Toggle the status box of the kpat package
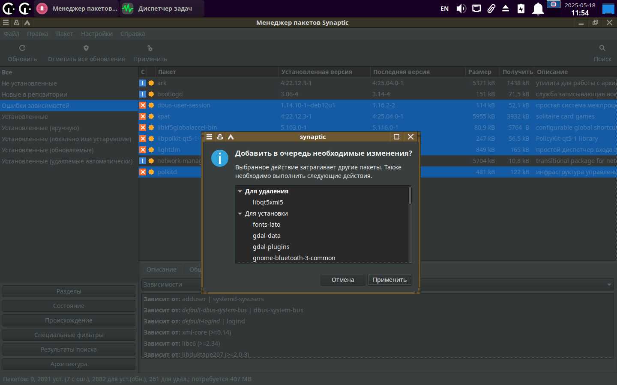 [143, 116]
